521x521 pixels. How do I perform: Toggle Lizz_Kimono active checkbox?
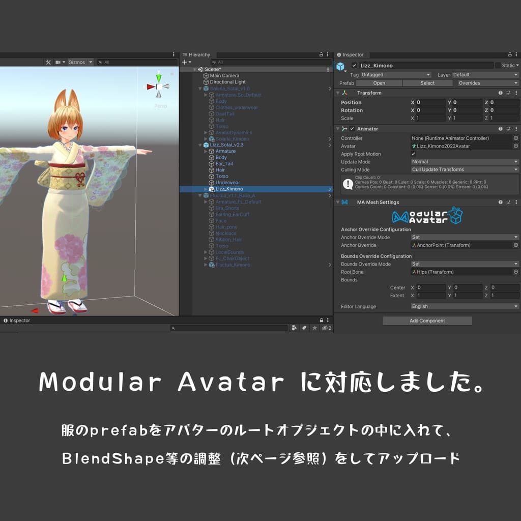(x=354, y=66)
